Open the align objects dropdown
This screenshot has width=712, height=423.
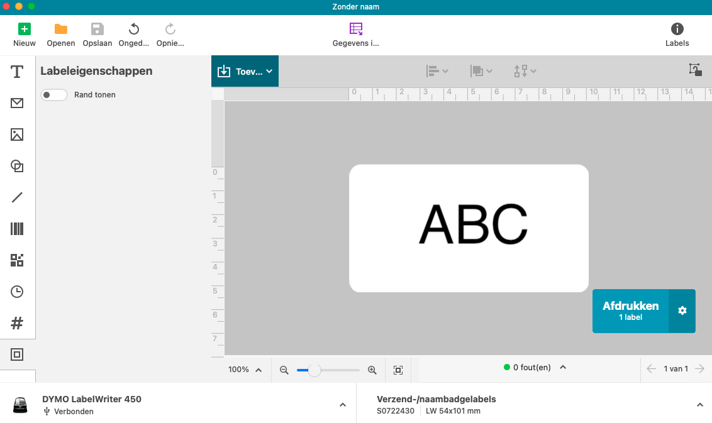coord(437,71)
